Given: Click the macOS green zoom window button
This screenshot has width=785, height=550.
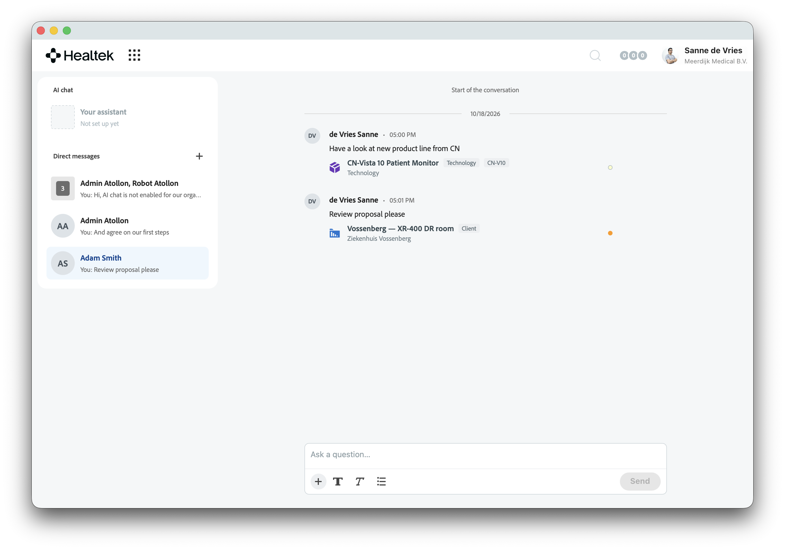Looking at the screenshot, I should 67,31.
